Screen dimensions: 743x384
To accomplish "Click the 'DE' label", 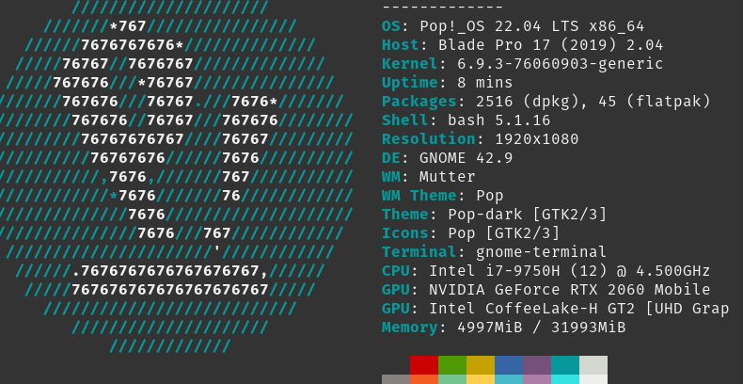I will click(391, 158).
